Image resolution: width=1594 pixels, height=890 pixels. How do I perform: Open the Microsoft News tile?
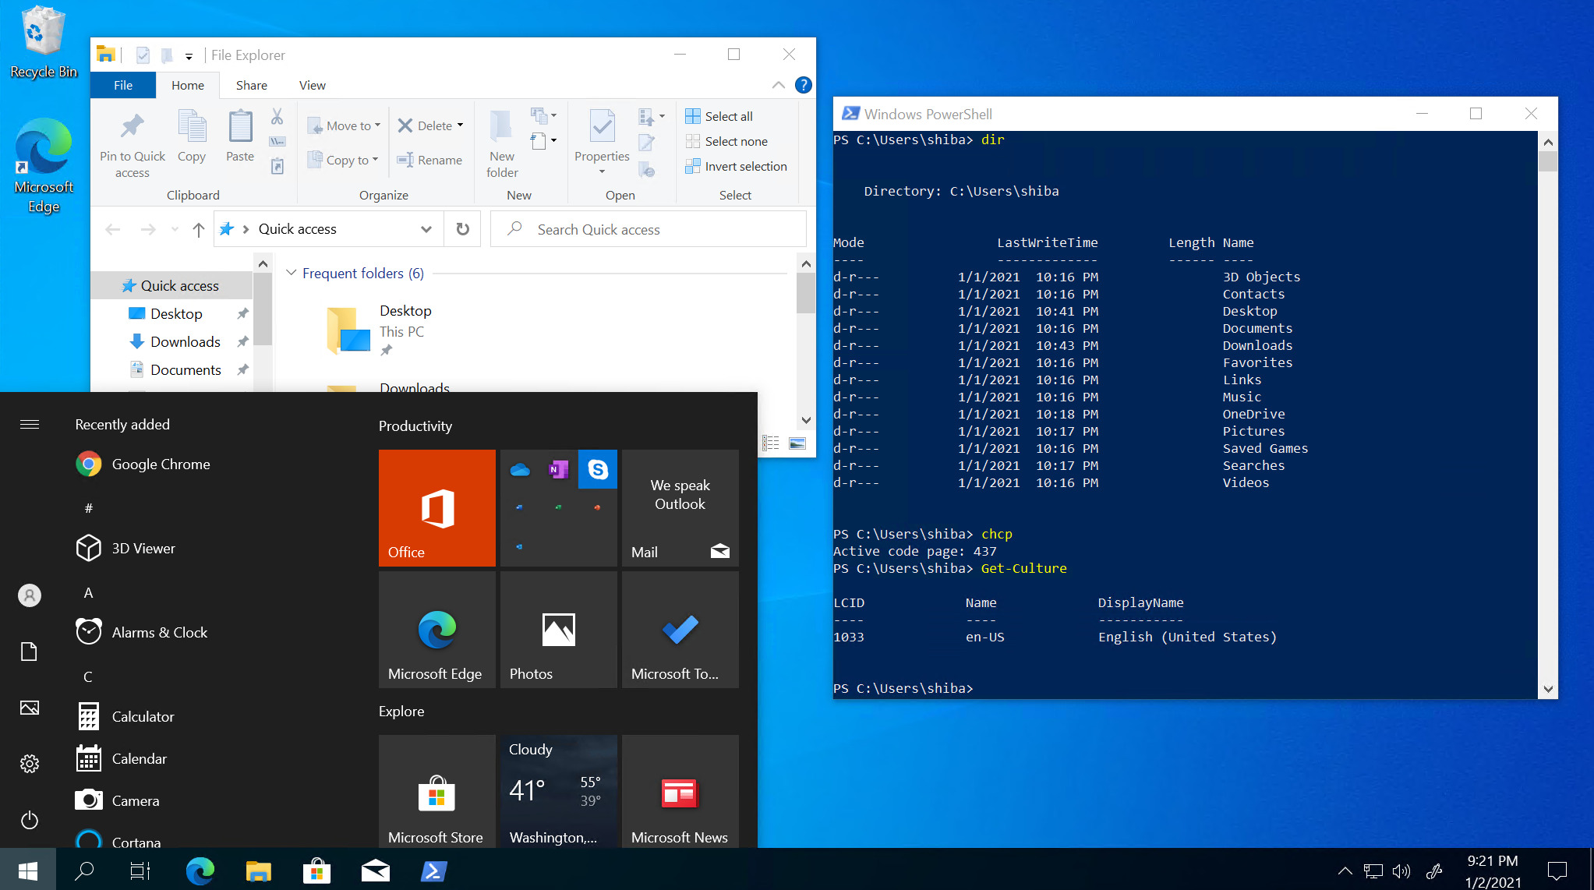pos(680,791)
